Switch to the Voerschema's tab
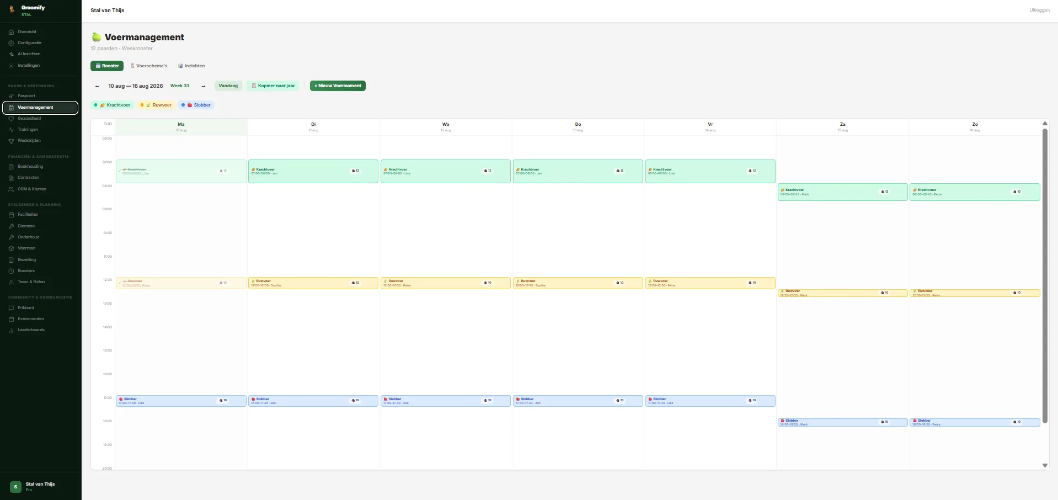 point(149,66)
